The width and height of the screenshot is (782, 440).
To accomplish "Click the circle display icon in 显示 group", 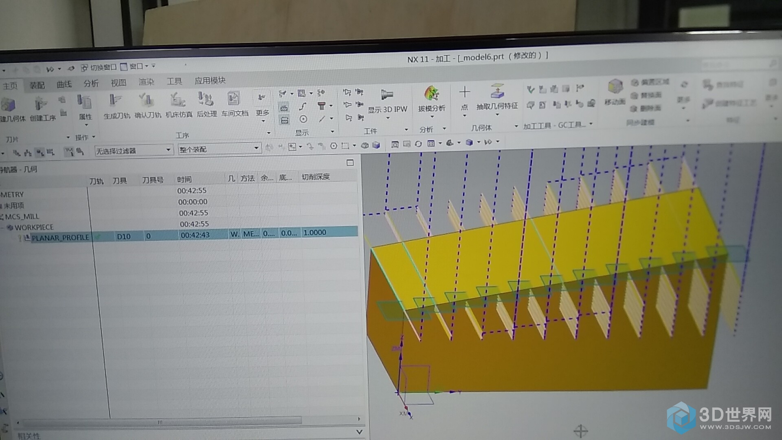I will pos(303,119).
